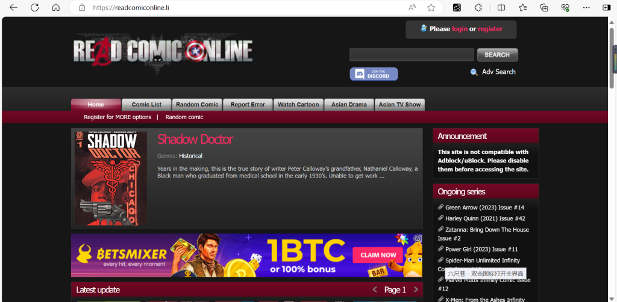This screenshot has height=302, width=617.
Task: Click link icon beside Green Arrow (2023)
Action: pyautogui.click(x=440, y=207)
